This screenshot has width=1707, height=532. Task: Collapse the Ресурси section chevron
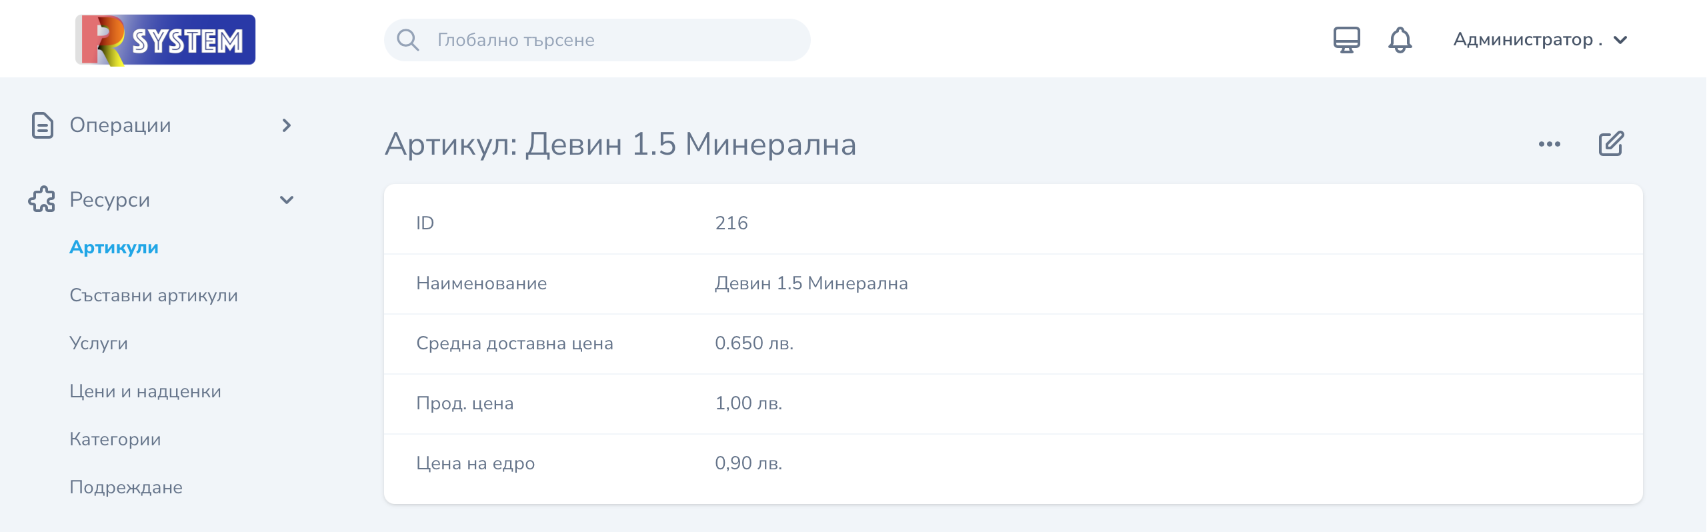[x=287, y=200]
